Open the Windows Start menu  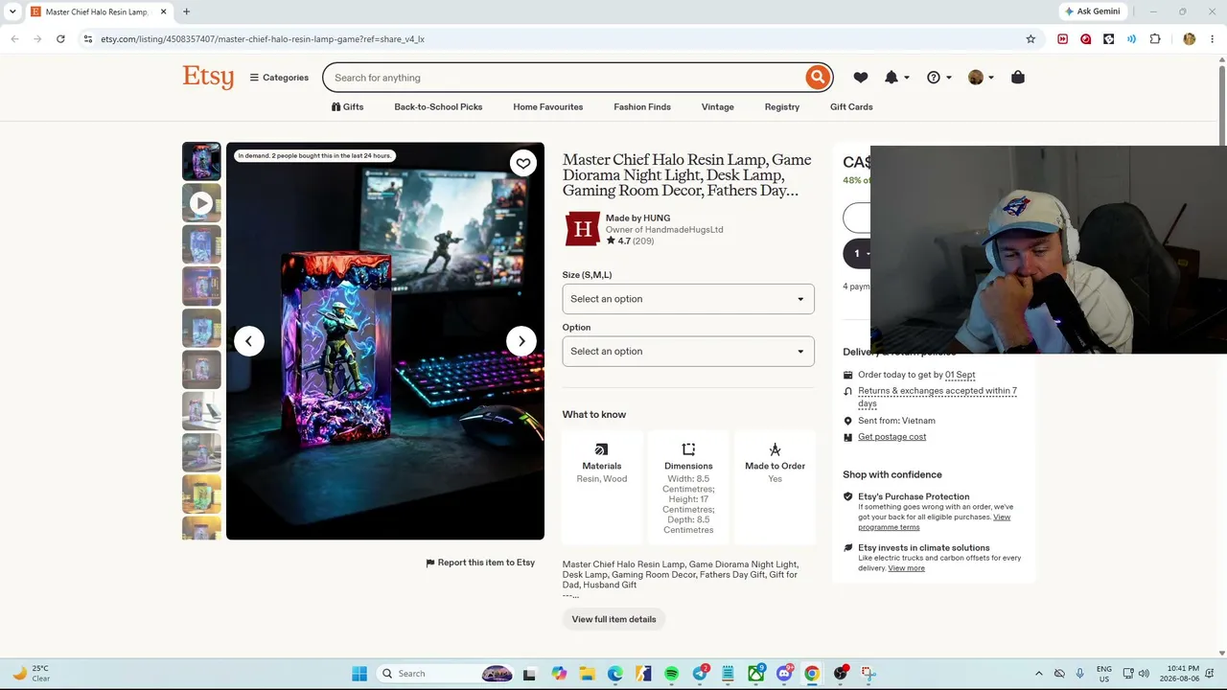tap(359, 674)
